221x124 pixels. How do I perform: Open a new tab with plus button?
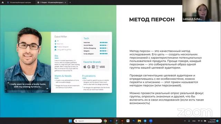click(70, 2)
